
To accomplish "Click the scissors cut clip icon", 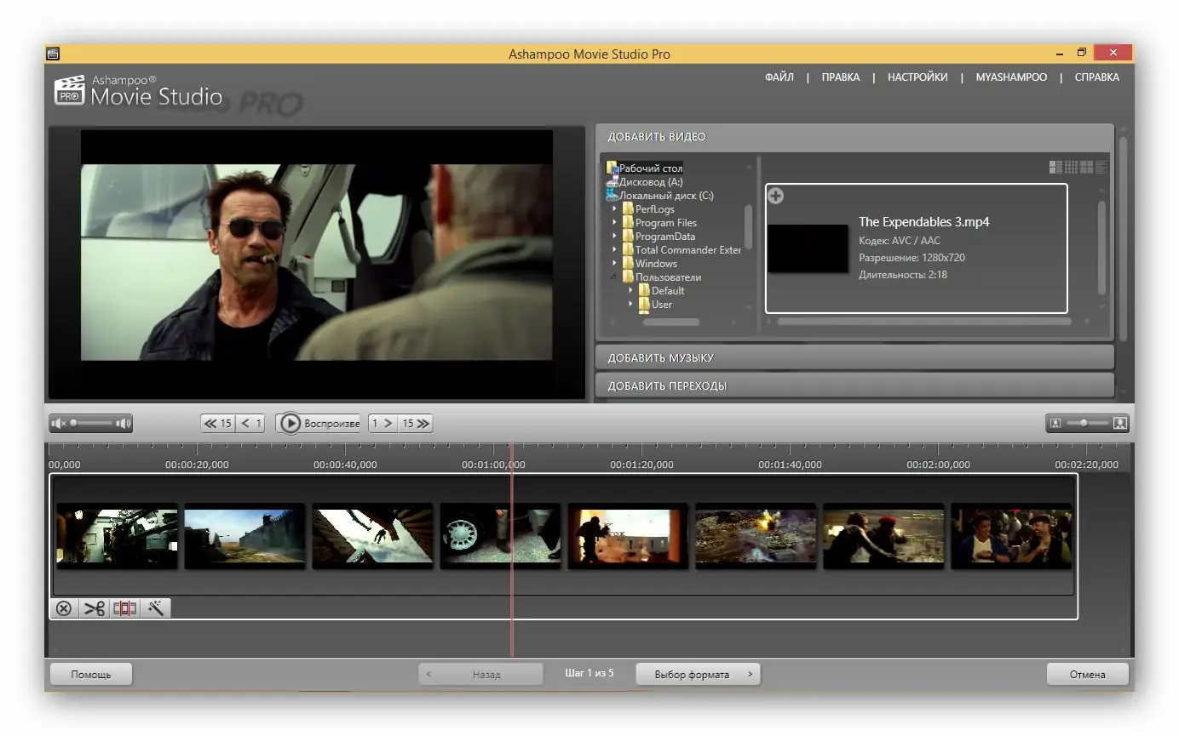I will (94, 608).
